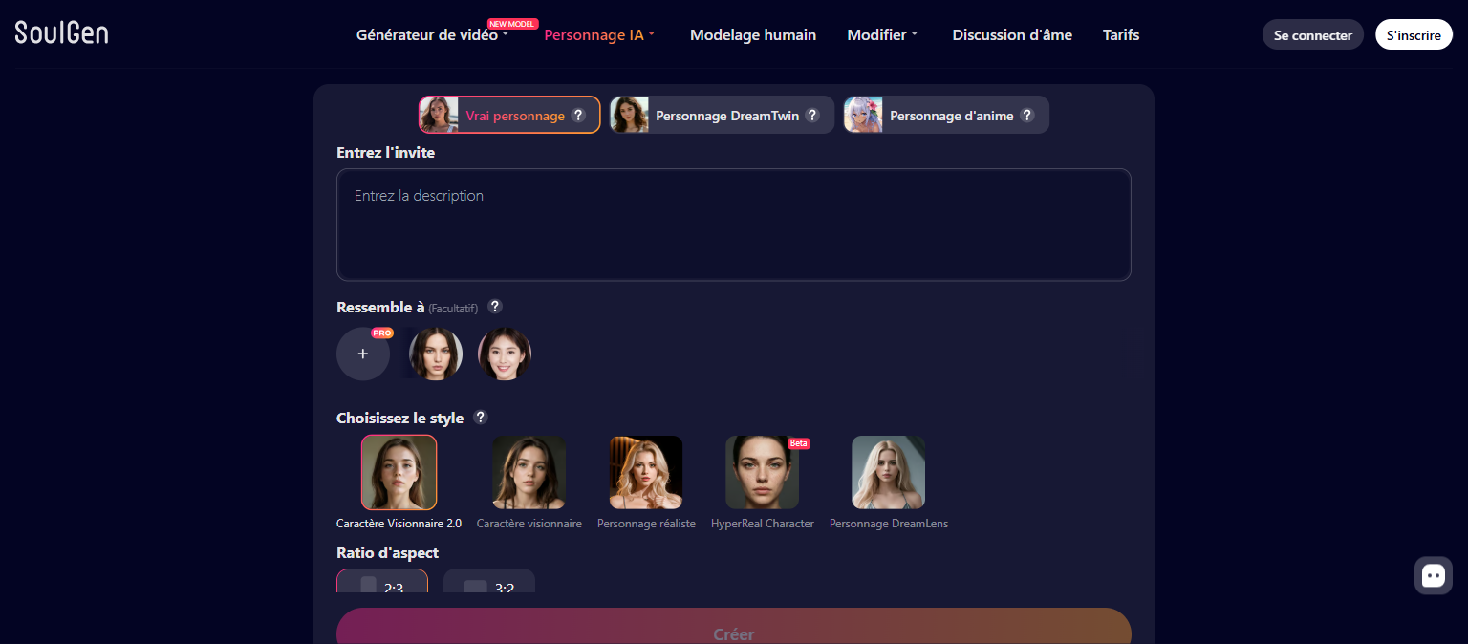Image resolution: width=1468 pixels, height=644 pixels.
Task: Click the Créer button
Action: 734,626
